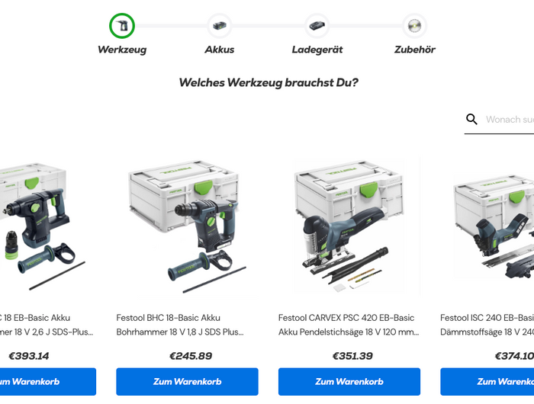534x404 pixels.
Task: Add the ISC 240 Dämmstoffsäge to Warenkorb
Action: point(487,382)
